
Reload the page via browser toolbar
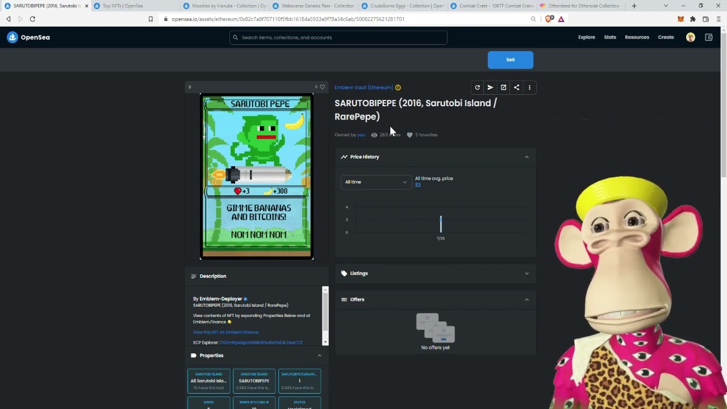click(x=32, y=19)
